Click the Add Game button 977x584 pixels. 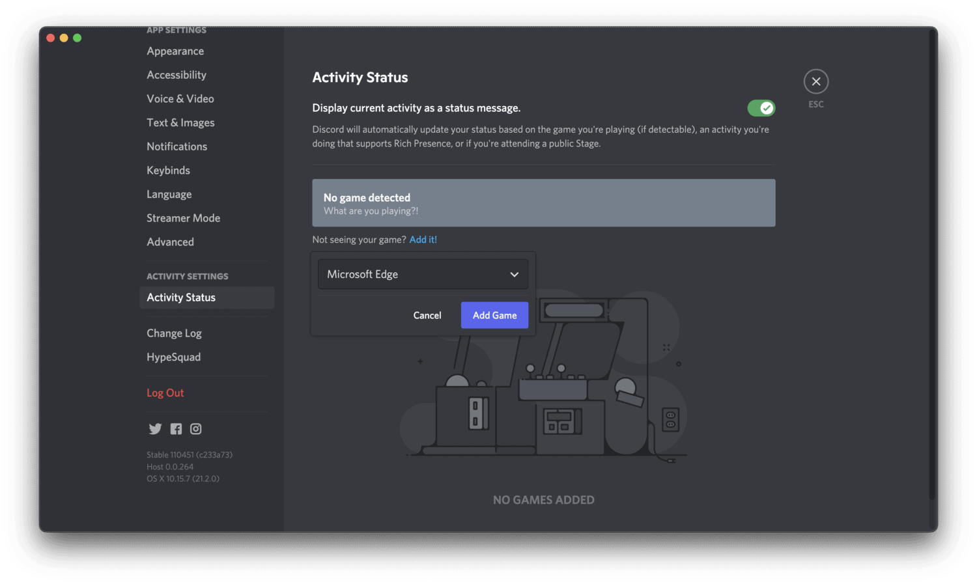point(494,315)
